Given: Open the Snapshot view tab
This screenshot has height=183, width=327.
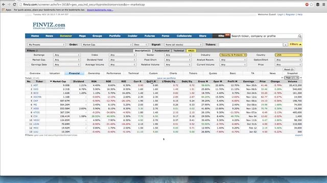Looking at the screenshot, I should point(292,73).
